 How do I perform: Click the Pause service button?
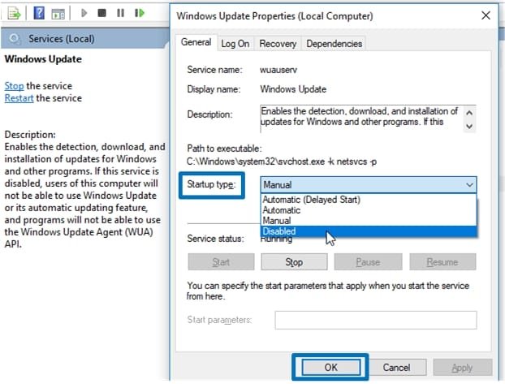[x=368, y=262]
